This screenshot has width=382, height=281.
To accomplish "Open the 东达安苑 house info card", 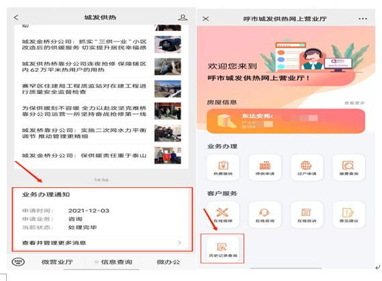I will pos(286,121).
